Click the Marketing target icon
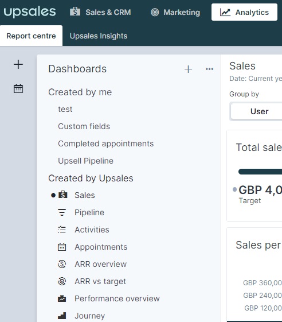Viewport: 282px width, 322px height. pyautogui.click(x=155, y=12)
